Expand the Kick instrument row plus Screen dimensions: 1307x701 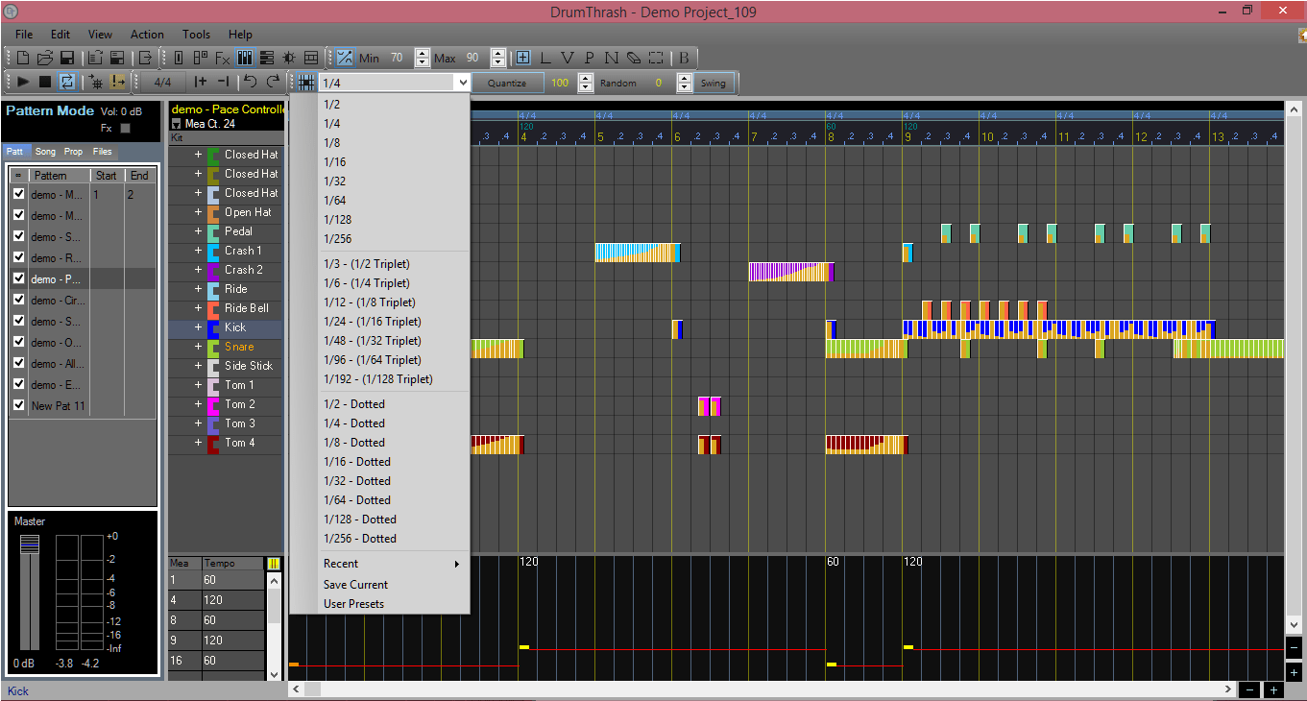[x=199, y=327]
